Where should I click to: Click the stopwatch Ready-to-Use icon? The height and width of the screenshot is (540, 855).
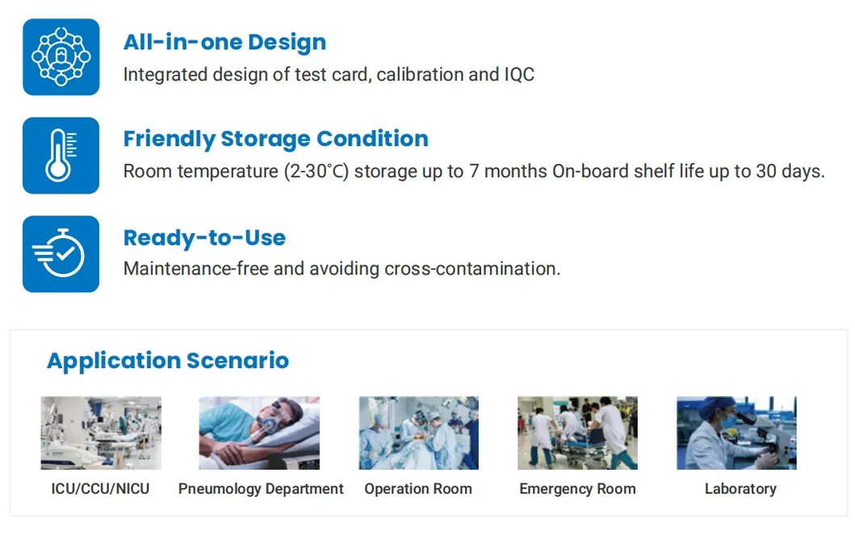click(61, 253)
